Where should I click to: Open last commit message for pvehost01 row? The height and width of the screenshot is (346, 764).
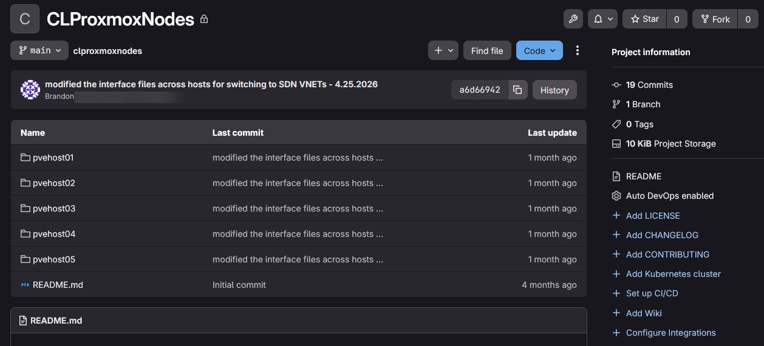click(x=298, y=158)
